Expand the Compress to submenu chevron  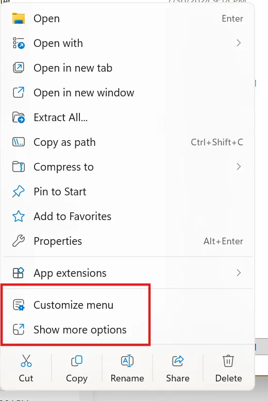pyautogui.click(x=239, y=166)
